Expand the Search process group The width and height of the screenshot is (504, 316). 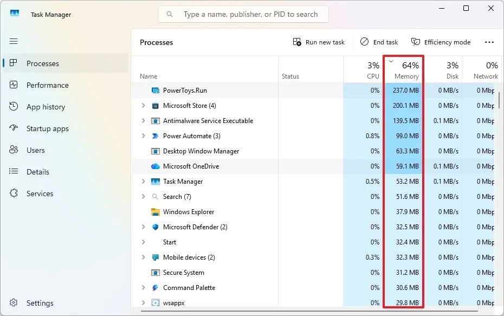point(142,197)
